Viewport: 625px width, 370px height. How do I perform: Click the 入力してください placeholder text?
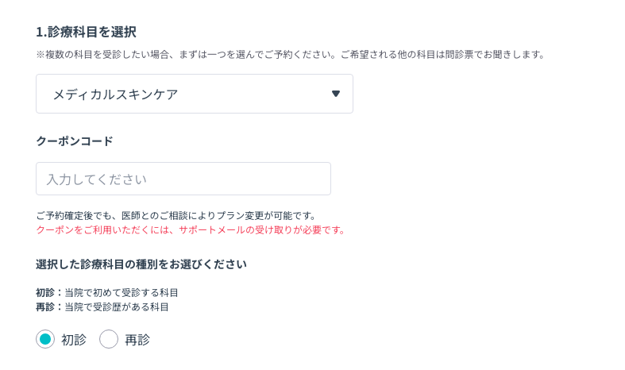click(x=97, y=179)
